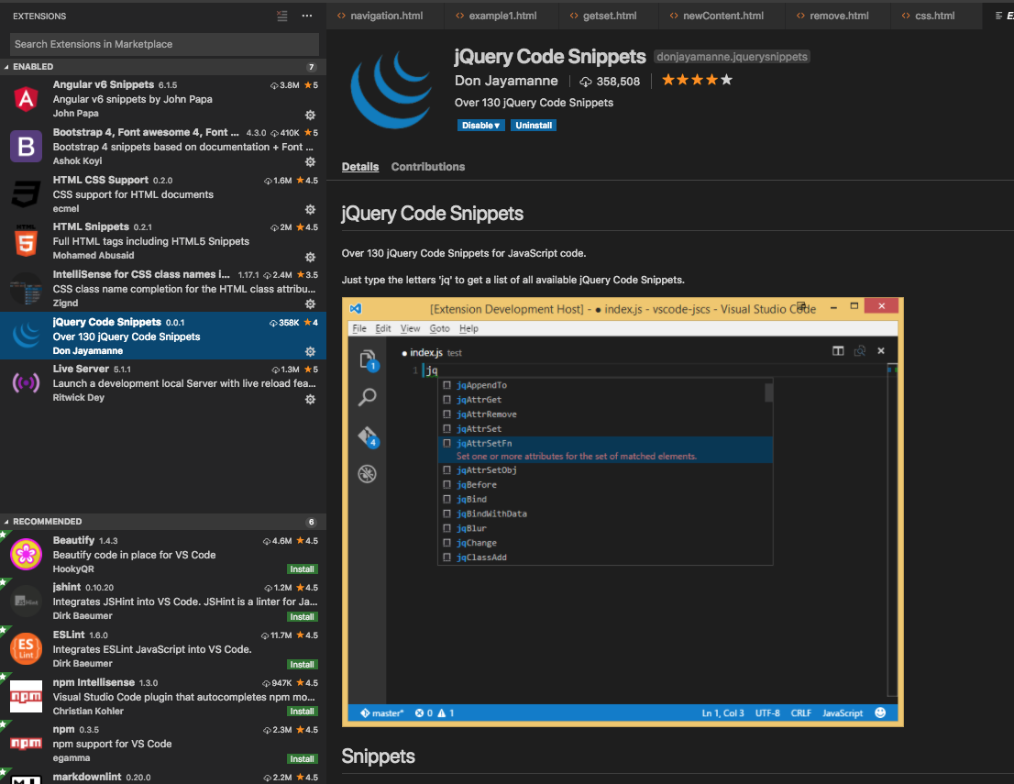Click the File menu in the embedded screenshot
Screen dimensions: 1014x784
click(359, 328)
